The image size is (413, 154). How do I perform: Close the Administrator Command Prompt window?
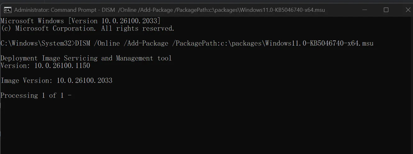click(x=408, y=10)
